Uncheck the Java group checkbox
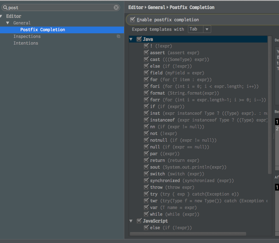This screenshot has height=243, width=279. point(139,39)
